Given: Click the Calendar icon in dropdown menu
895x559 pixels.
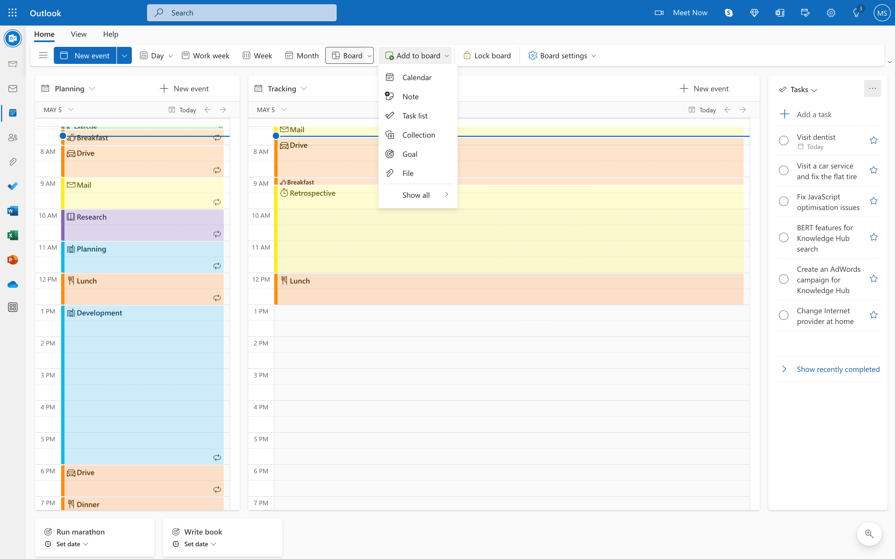Looking at the screenshot, I should point(389,77).
